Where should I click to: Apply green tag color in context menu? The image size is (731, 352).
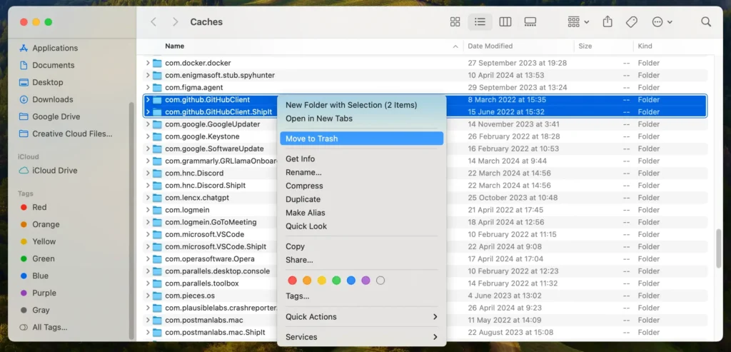coord(336,281)
